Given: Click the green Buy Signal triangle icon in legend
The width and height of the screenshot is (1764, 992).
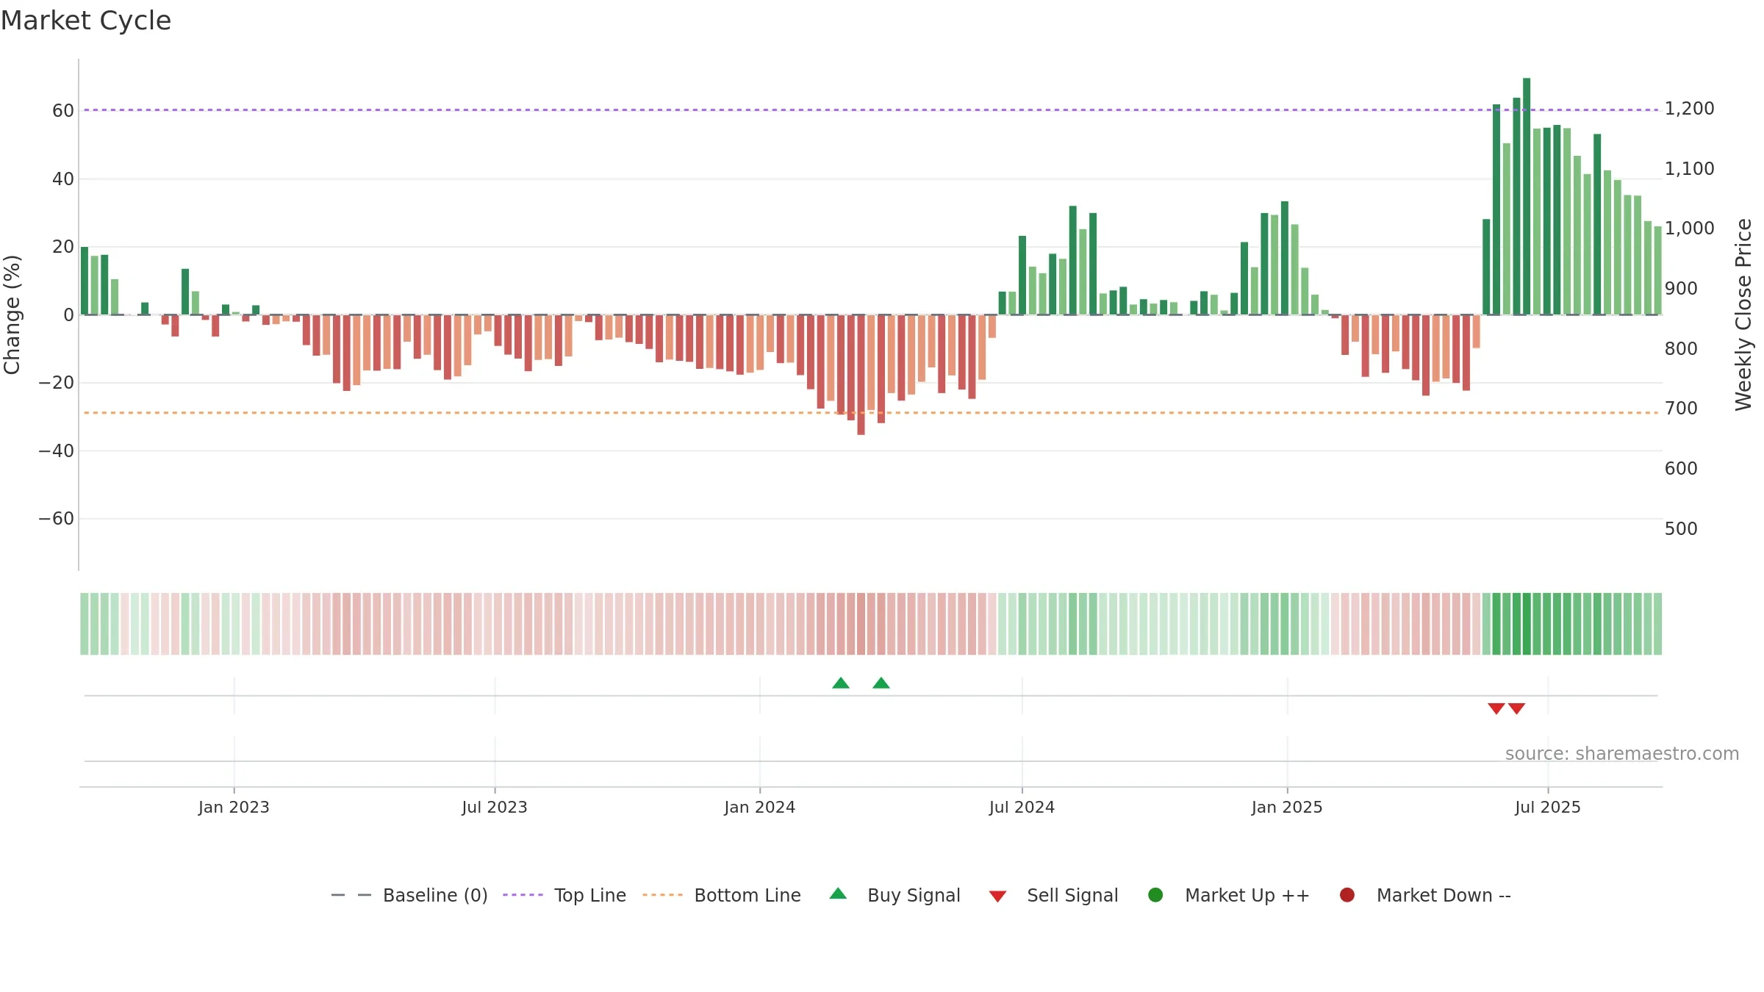Looking at the screenshot, I should click(x=838, y=894).
